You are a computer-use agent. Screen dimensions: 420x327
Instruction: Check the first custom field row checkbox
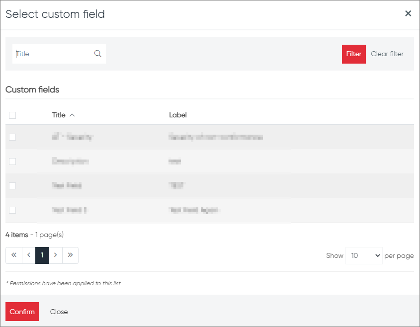click(12, 137)
